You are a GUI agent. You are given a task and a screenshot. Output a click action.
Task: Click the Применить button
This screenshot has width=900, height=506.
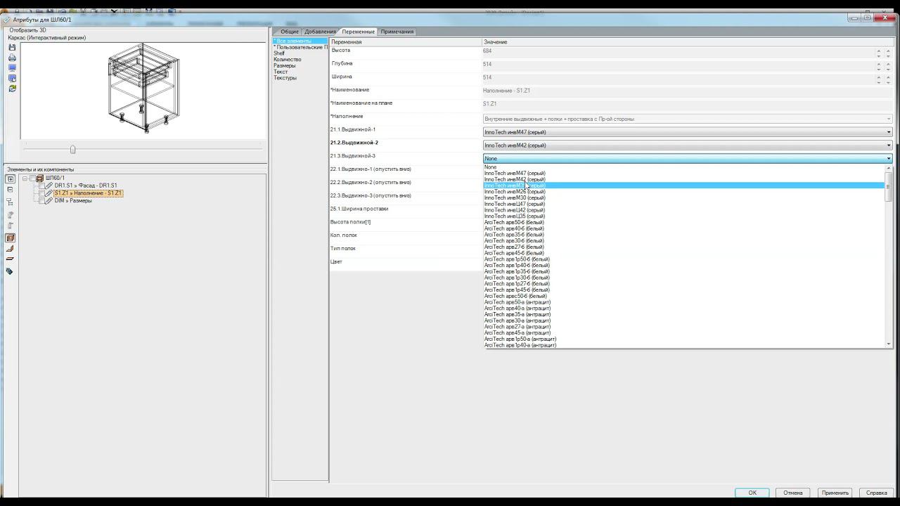pyautogui.click(x=835, y=493)
